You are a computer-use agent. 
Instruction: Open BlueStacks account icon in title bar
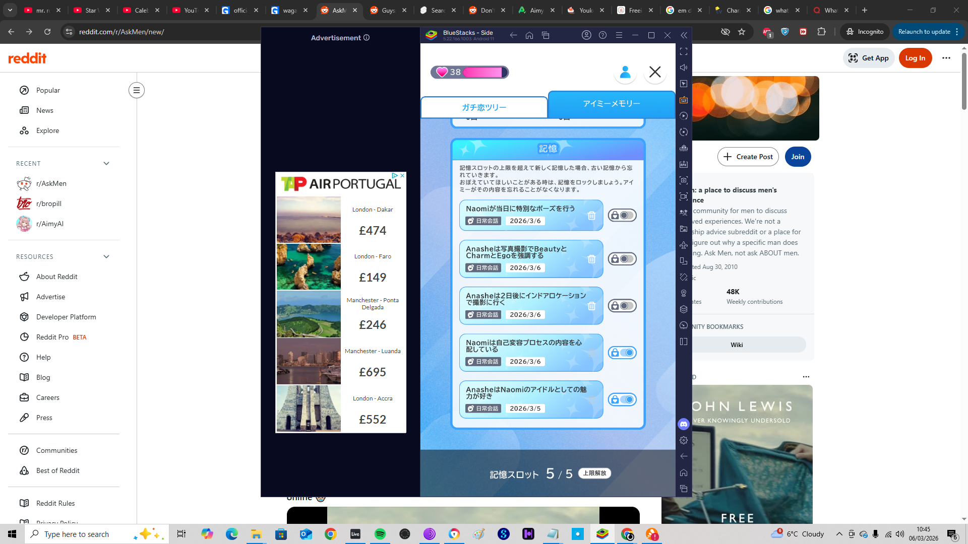tap(586, 35)
